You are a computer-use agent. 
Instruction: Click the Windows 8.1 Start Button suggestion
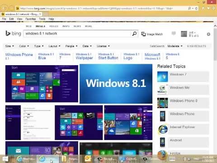(108, 56)
